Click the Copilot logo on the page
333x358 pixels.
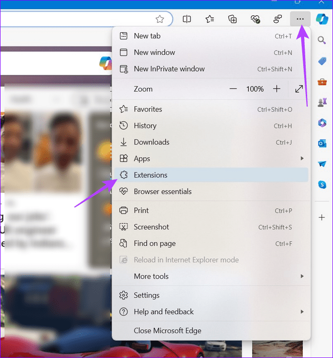(x=106, y=63)
